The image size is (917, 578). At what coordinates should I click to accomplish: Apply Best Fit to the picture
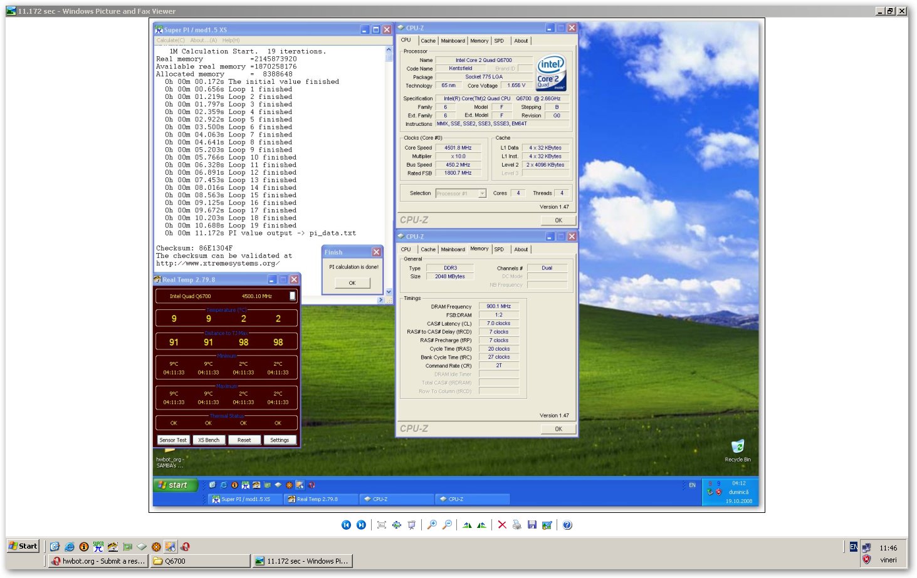[x=381, y=525]
